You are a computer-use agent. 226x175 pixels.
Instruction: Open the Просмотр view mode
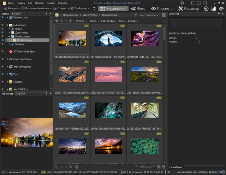[x=162, y=9]
